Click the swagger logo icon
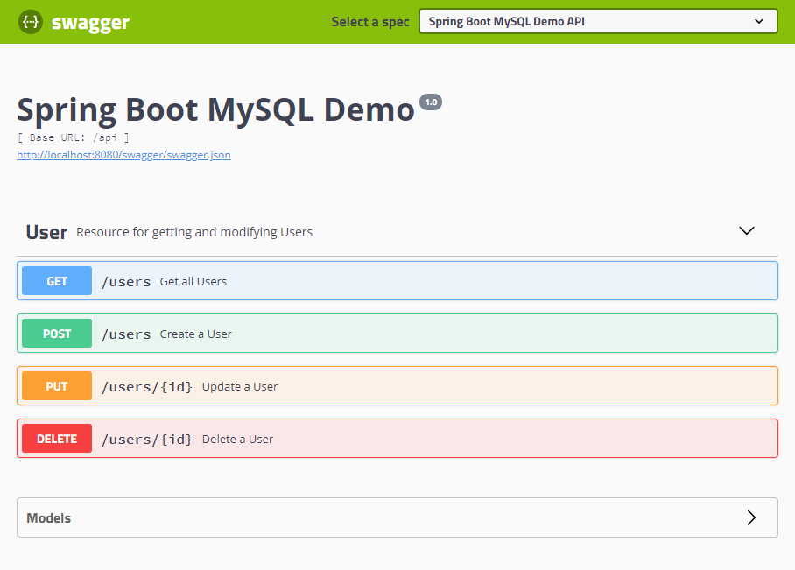Image resolution: width=795 pixels, height=570 pixels. [x=30, y=21]
